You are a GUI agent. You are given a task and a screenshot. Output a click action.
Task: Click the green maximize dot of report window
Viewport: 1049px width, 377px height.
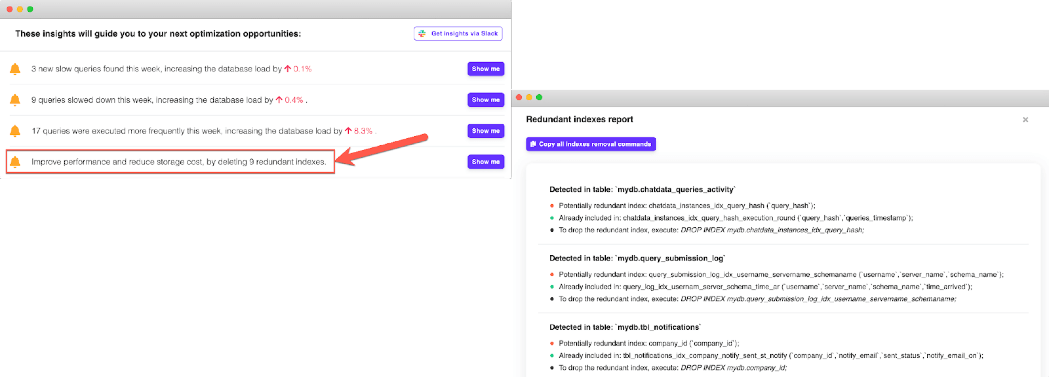pos(539,97)
